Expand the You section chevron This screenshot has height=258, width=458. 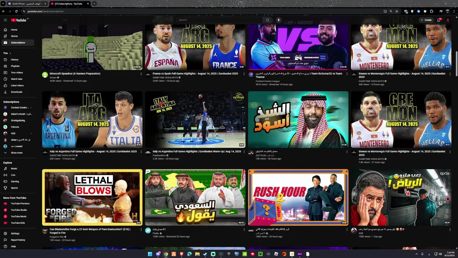click(x=10, y=53)
